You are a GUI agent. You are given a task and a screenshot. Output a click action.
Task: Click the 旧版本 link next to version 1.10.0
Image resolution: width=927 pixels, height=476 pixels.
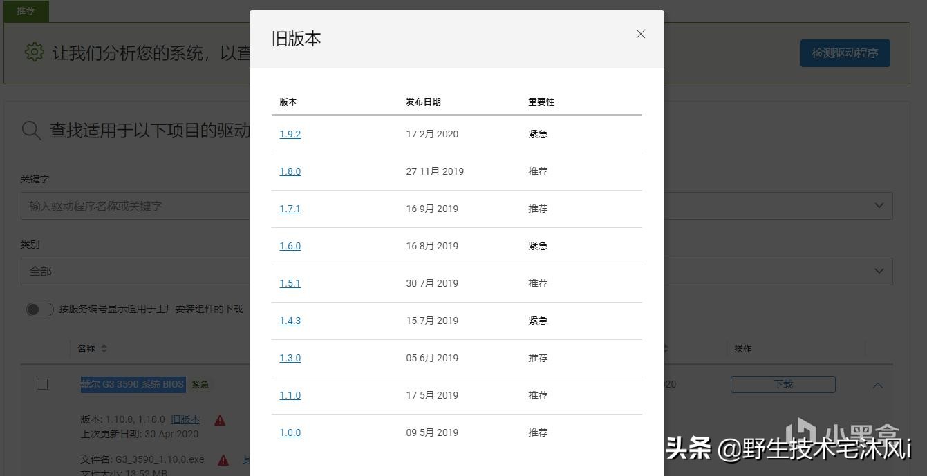[185, 419]
